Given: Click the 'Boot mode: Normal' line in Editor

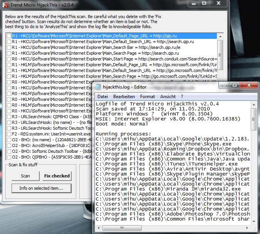Looking at the screenshot, I should tap(122, 124).
